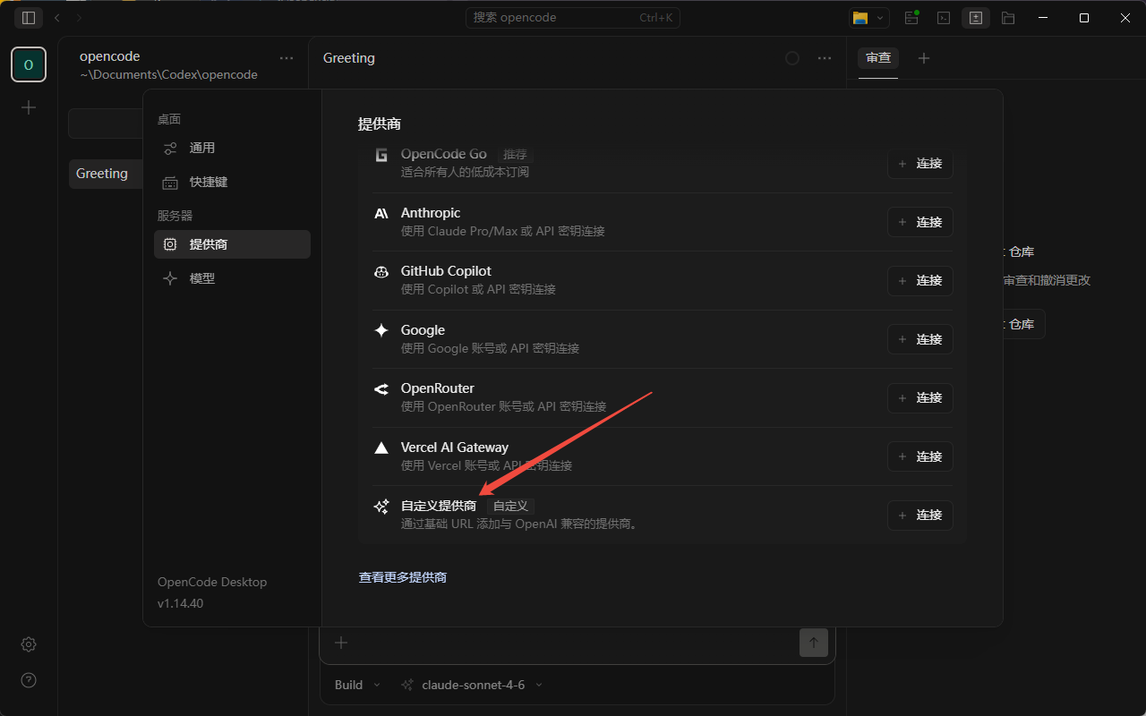This screenshot has height=716, width=1146.
Task: Click the Google provider name
Action: [x=423, y=330]
